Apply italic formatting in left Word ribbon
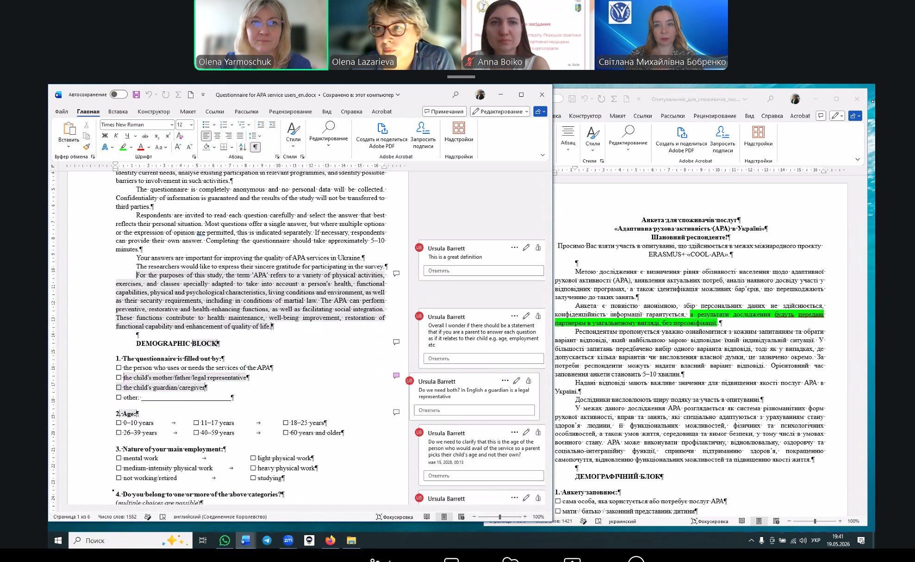Image resolution: width=915 pixels, height=562 pixels. pyautogui.click(x=116, y=136)
